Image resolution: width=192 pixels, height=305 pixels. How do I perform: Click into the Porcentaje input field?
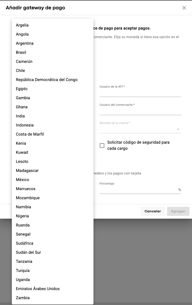click(x=138, y=190)
